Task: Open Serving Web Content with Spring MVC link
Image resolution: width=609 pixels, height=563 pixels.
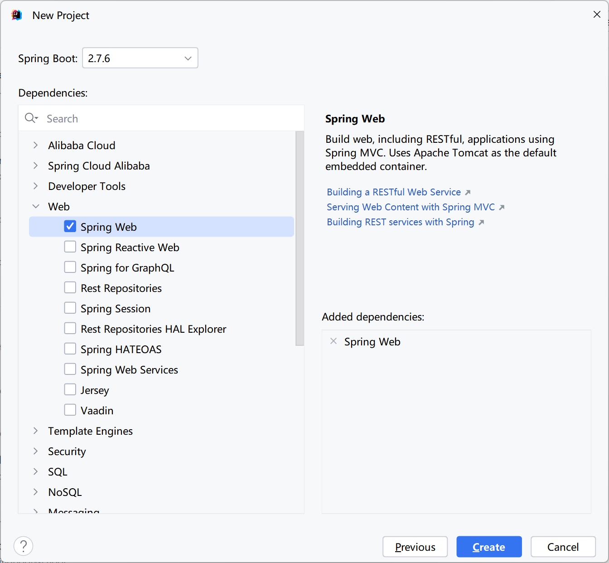Action: point(411,207)
